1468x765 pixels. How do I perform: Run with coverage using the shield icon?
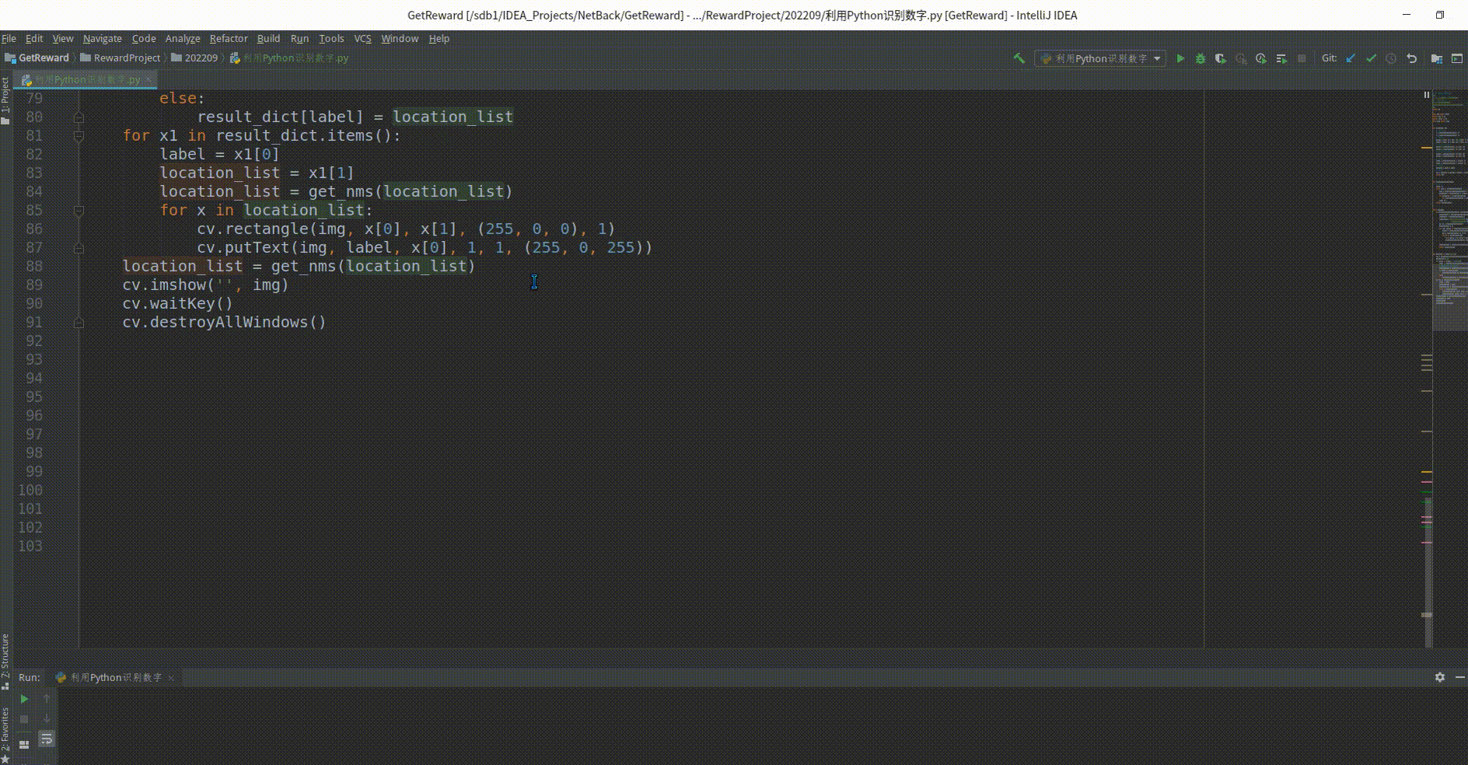tap(1221, 58)
